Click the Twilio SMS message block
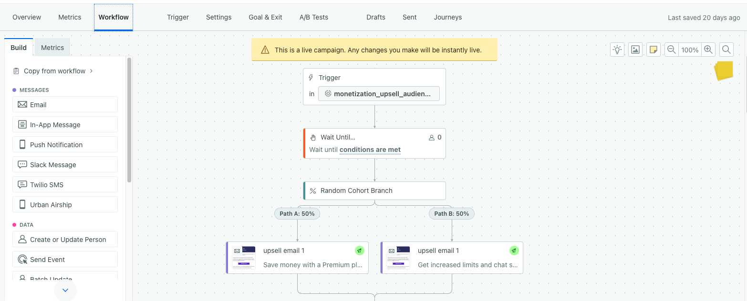Viewport: 747px width, 301px height. [65, 185]
